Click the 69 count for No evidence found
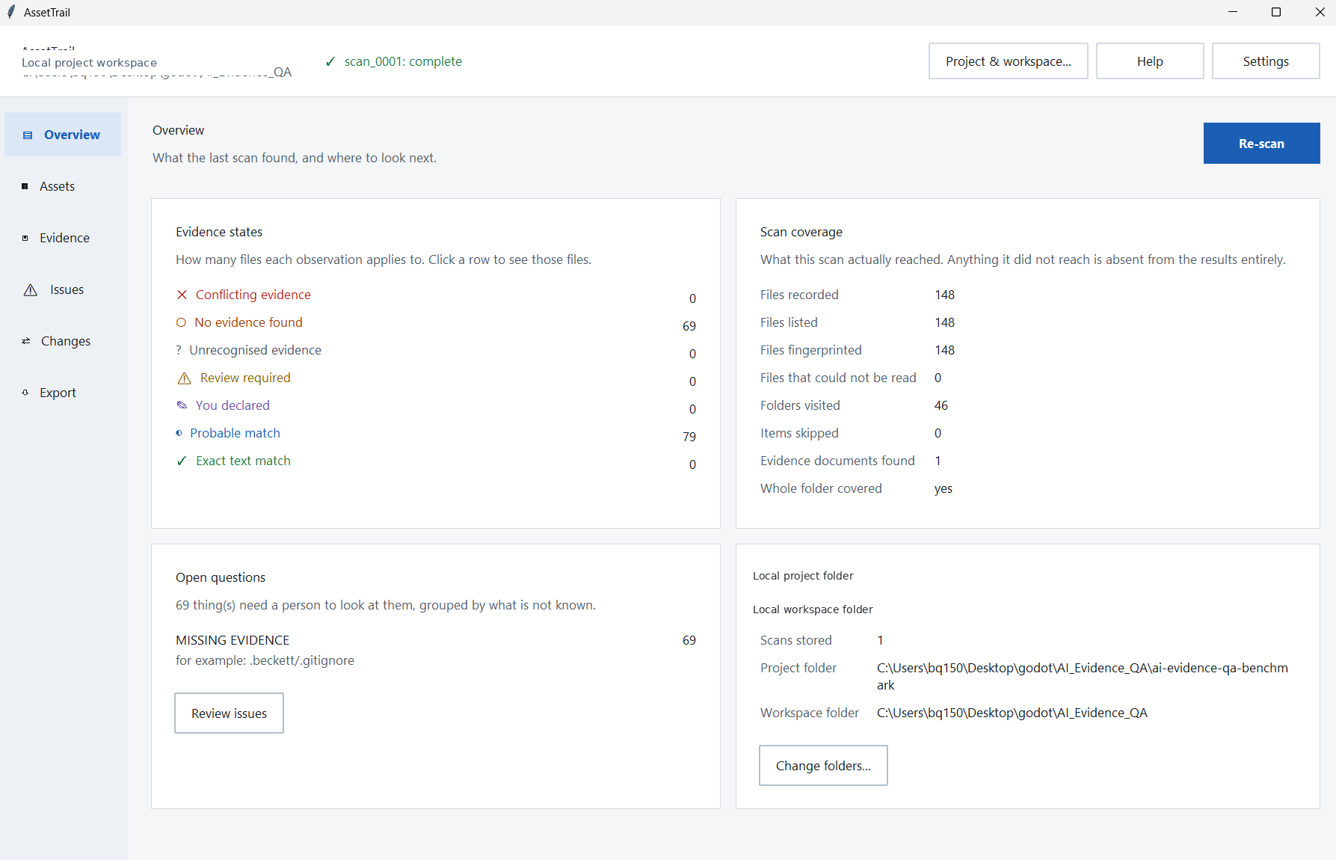This screenshot has width=1336, height=860. (689, 326)
